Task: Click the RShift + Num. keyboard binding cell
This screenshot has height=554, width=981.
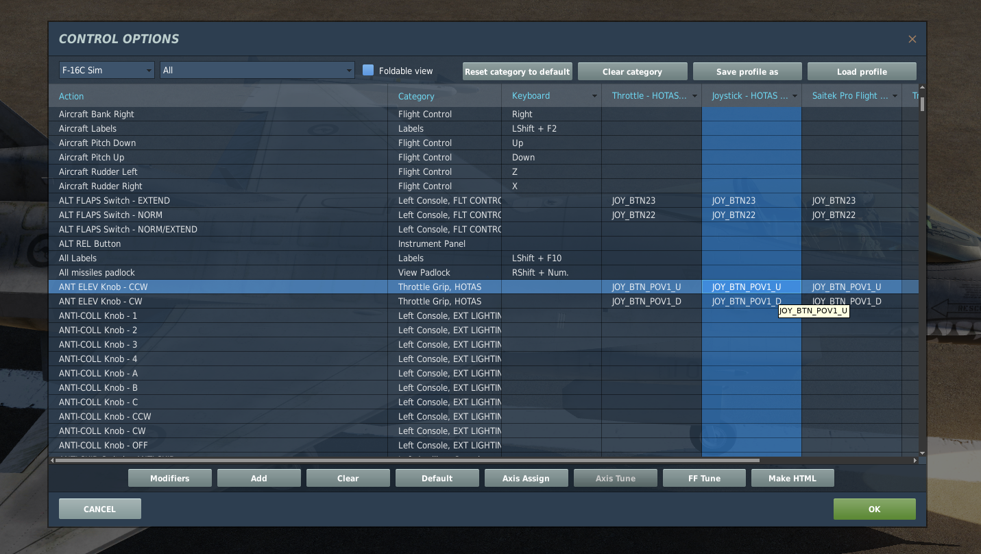Action: tap(551, 272)
